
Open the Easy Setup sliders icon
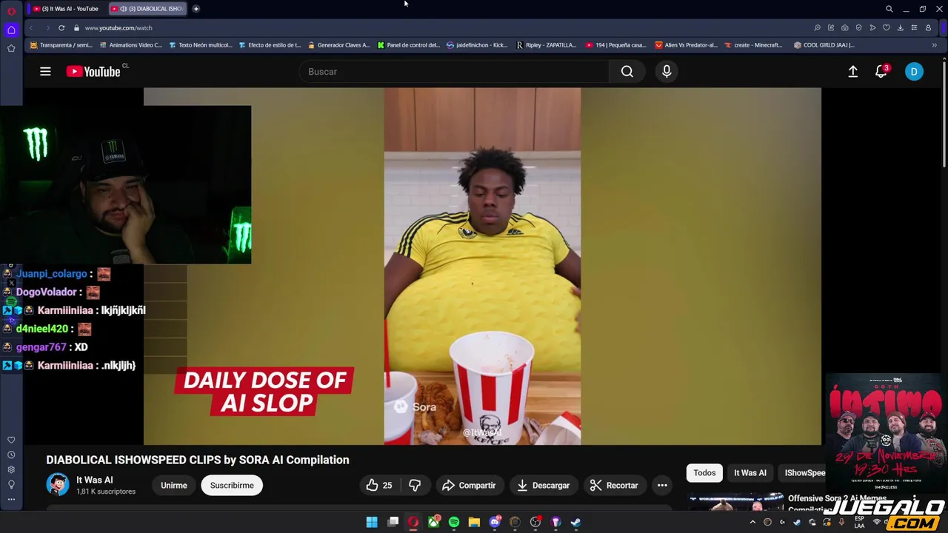click(914, 28)
